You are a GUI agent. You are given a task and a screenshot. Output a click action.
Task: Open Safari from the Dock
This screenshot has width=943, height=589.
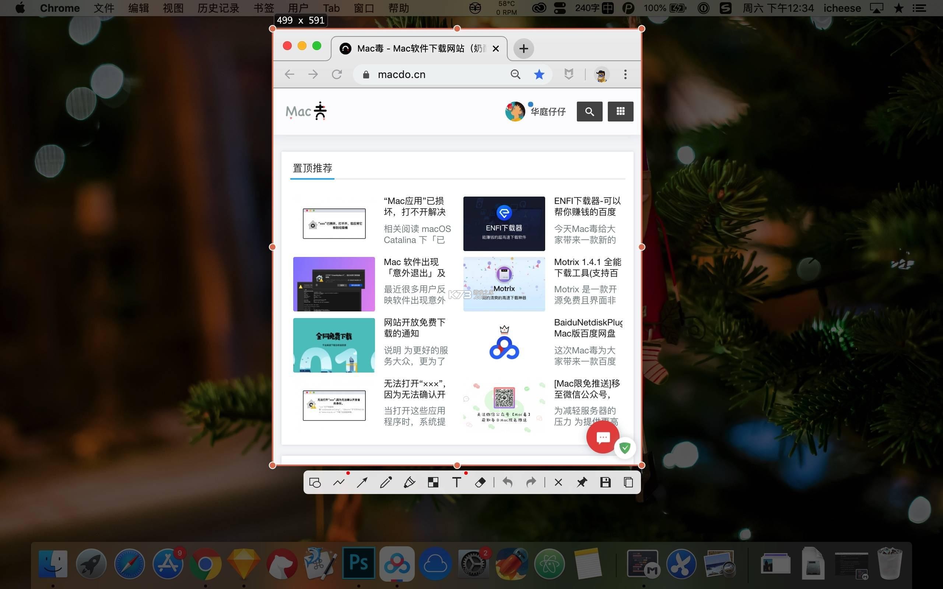(129, 563)
